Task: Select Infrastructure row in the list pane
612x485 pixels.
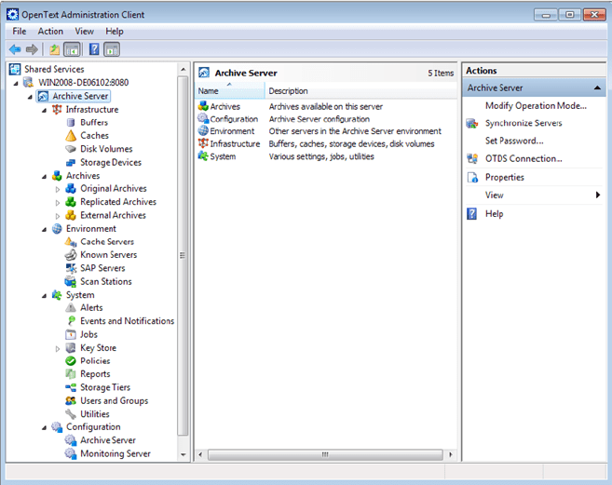Action: click(325, 144)
